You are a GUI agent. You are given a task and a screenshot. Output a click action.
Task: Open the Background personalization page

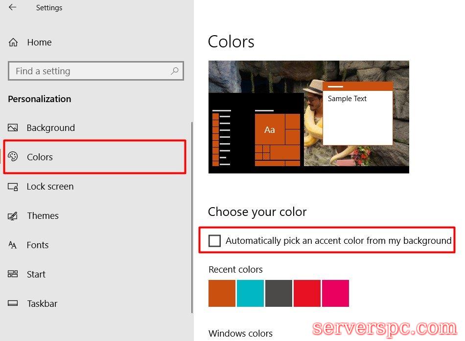click(x=50, y=128)
